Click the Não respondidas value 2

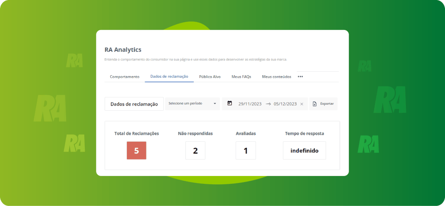point(195,150)
